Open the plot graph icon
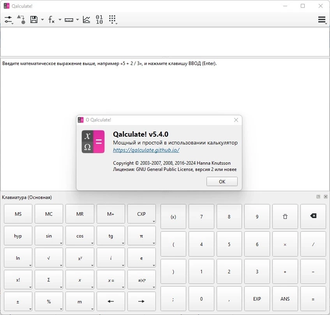This screenshot has height=315, width=330. click(86, 19)
